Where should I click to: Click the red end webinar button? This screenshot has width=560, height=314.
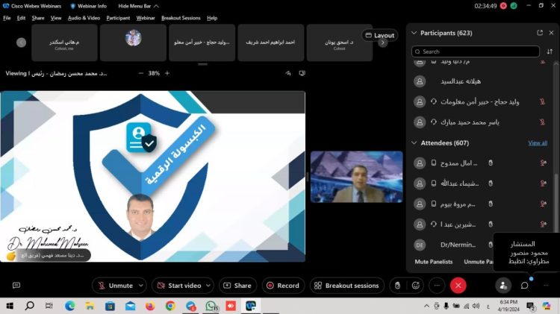[x=458, y=286]
